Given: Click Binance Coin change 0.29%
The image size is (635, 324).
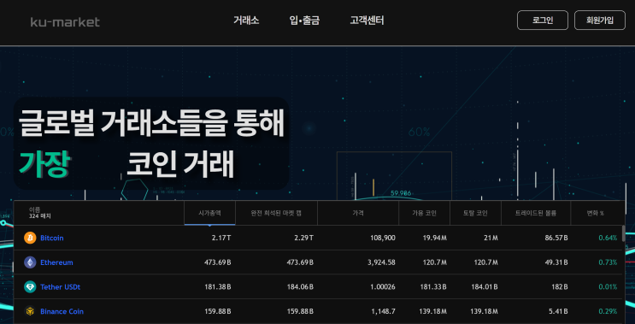Looking at the screenshot, I should 608,311.
